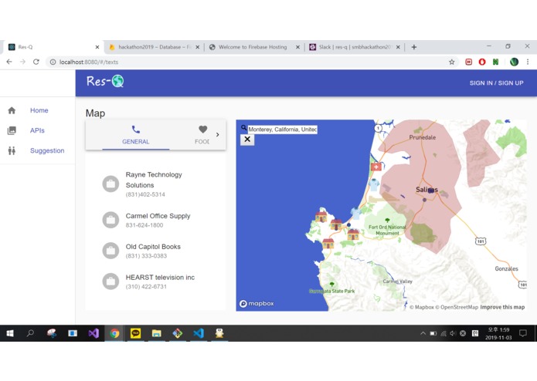This screenshot has height=381, width=537.
Task: Click the Gonzales label on map
Action: [506, 268]
